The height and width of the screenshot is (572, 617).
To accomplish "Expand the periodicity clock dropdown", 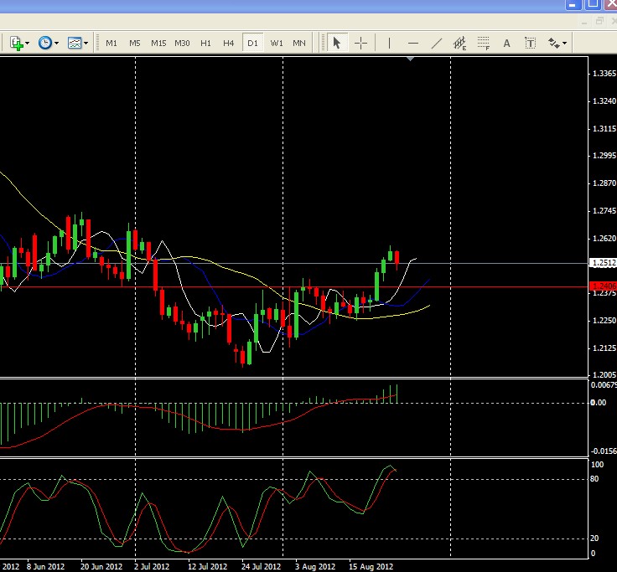I will click(x=49, y=43).
